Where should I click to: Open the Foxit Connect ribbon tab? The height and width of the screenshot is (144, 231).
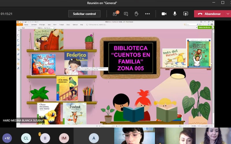coord(75,25)
